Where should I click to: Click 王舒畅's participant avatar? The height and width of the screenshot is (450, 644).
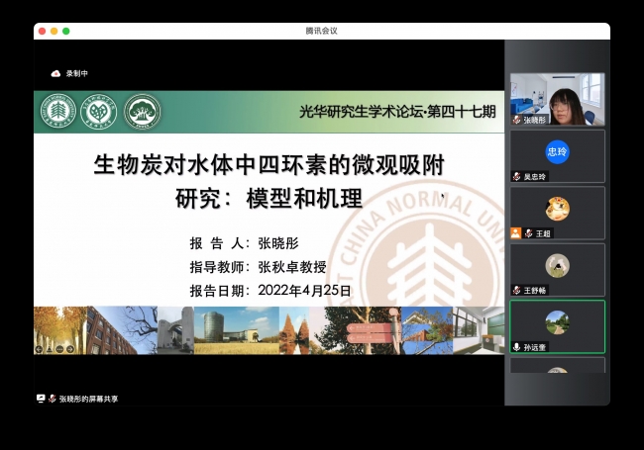tap(557, 264)
